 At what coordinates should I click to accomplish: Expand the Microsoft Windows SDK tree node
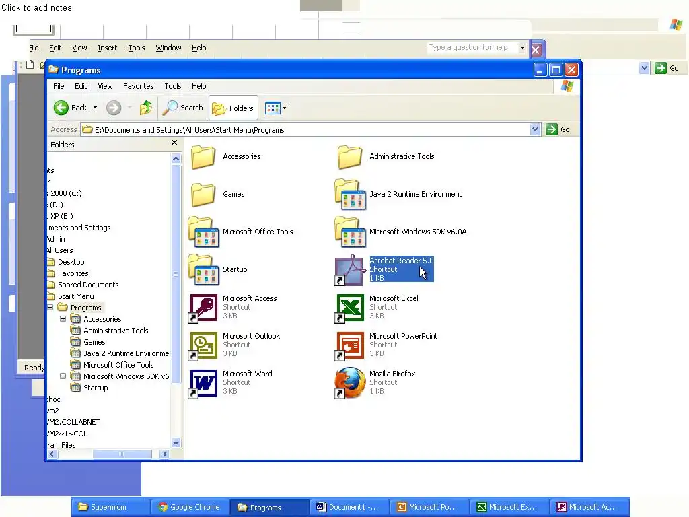click(63, 376)
